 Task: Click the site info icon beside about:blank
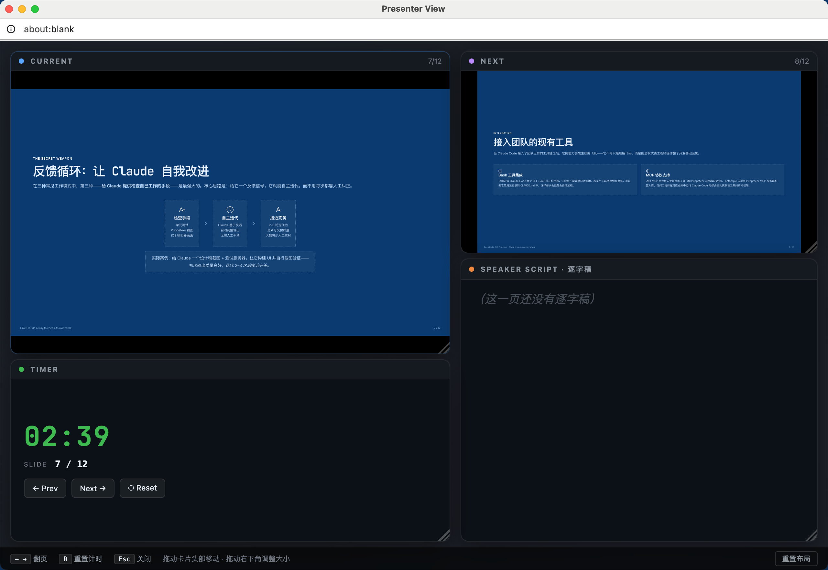[x=11, y=29]
